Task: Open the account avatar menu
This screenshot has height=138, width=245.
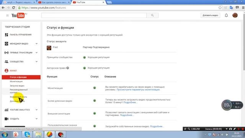Action: point(235,15)
